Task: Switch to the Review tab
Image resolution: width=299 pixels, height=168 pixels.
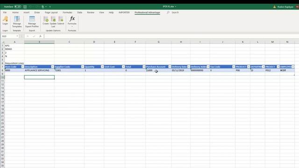Action: coord(91,13)
